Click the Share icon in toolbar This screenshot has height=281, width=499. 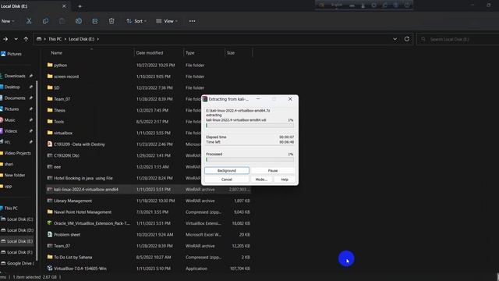coord(95,21)
